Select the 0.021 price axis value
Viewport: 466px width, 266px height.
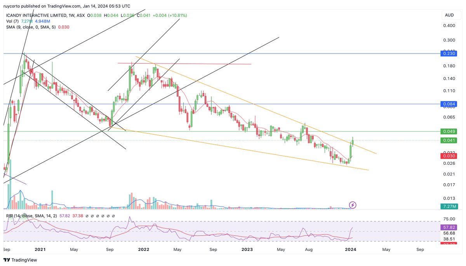pos(449,174)
